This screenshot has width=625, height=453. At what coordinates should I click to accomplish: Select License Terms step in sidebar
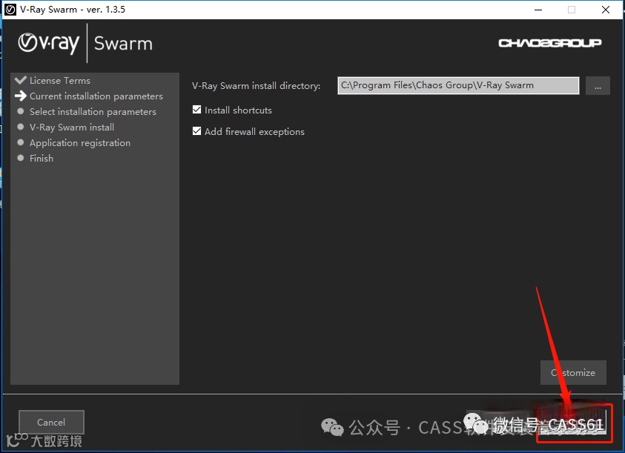pyautogui.click(x=60, y=81)
